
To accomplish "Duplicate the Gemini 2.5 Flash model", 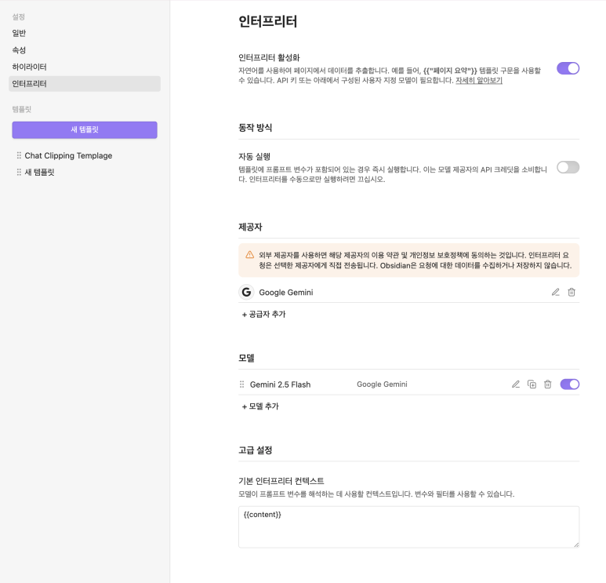I will [x=532, y=384].
